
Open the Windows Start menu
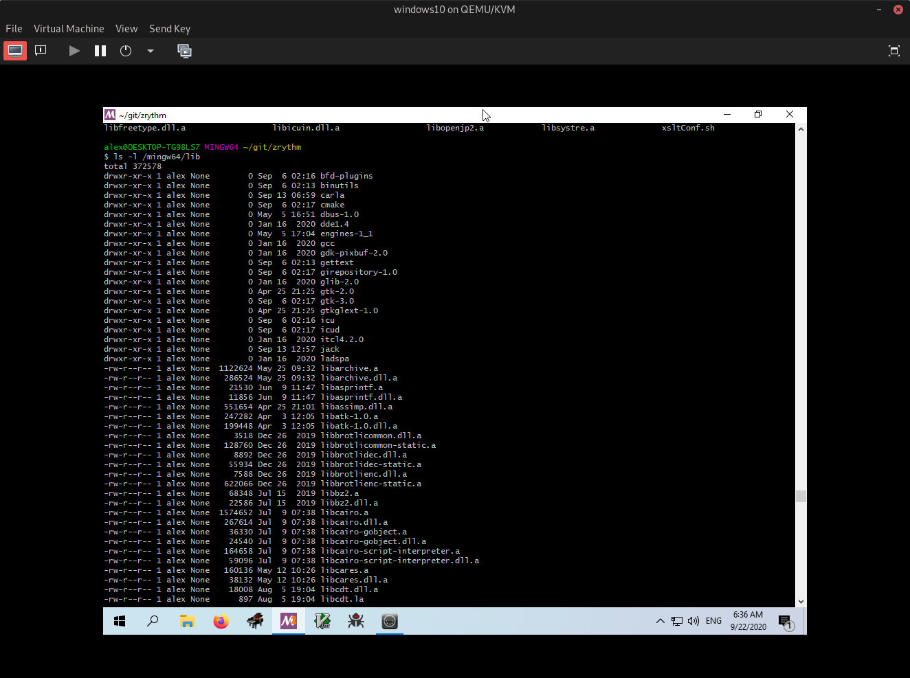(120, 621)
